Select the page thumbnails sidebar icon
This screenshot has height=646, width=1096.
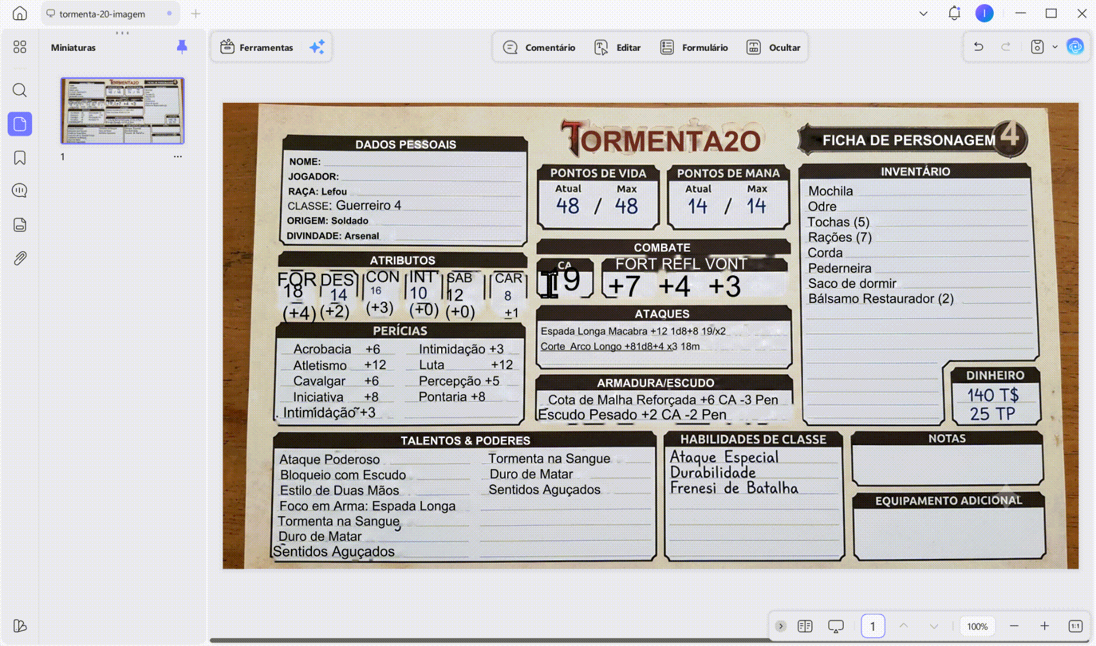pos(20,124)
